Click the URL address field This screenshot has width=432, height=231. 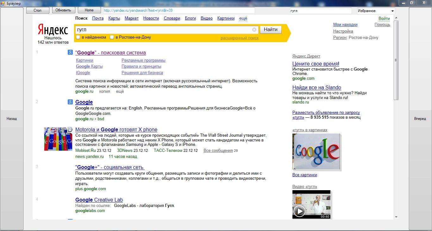click(179, 10)
